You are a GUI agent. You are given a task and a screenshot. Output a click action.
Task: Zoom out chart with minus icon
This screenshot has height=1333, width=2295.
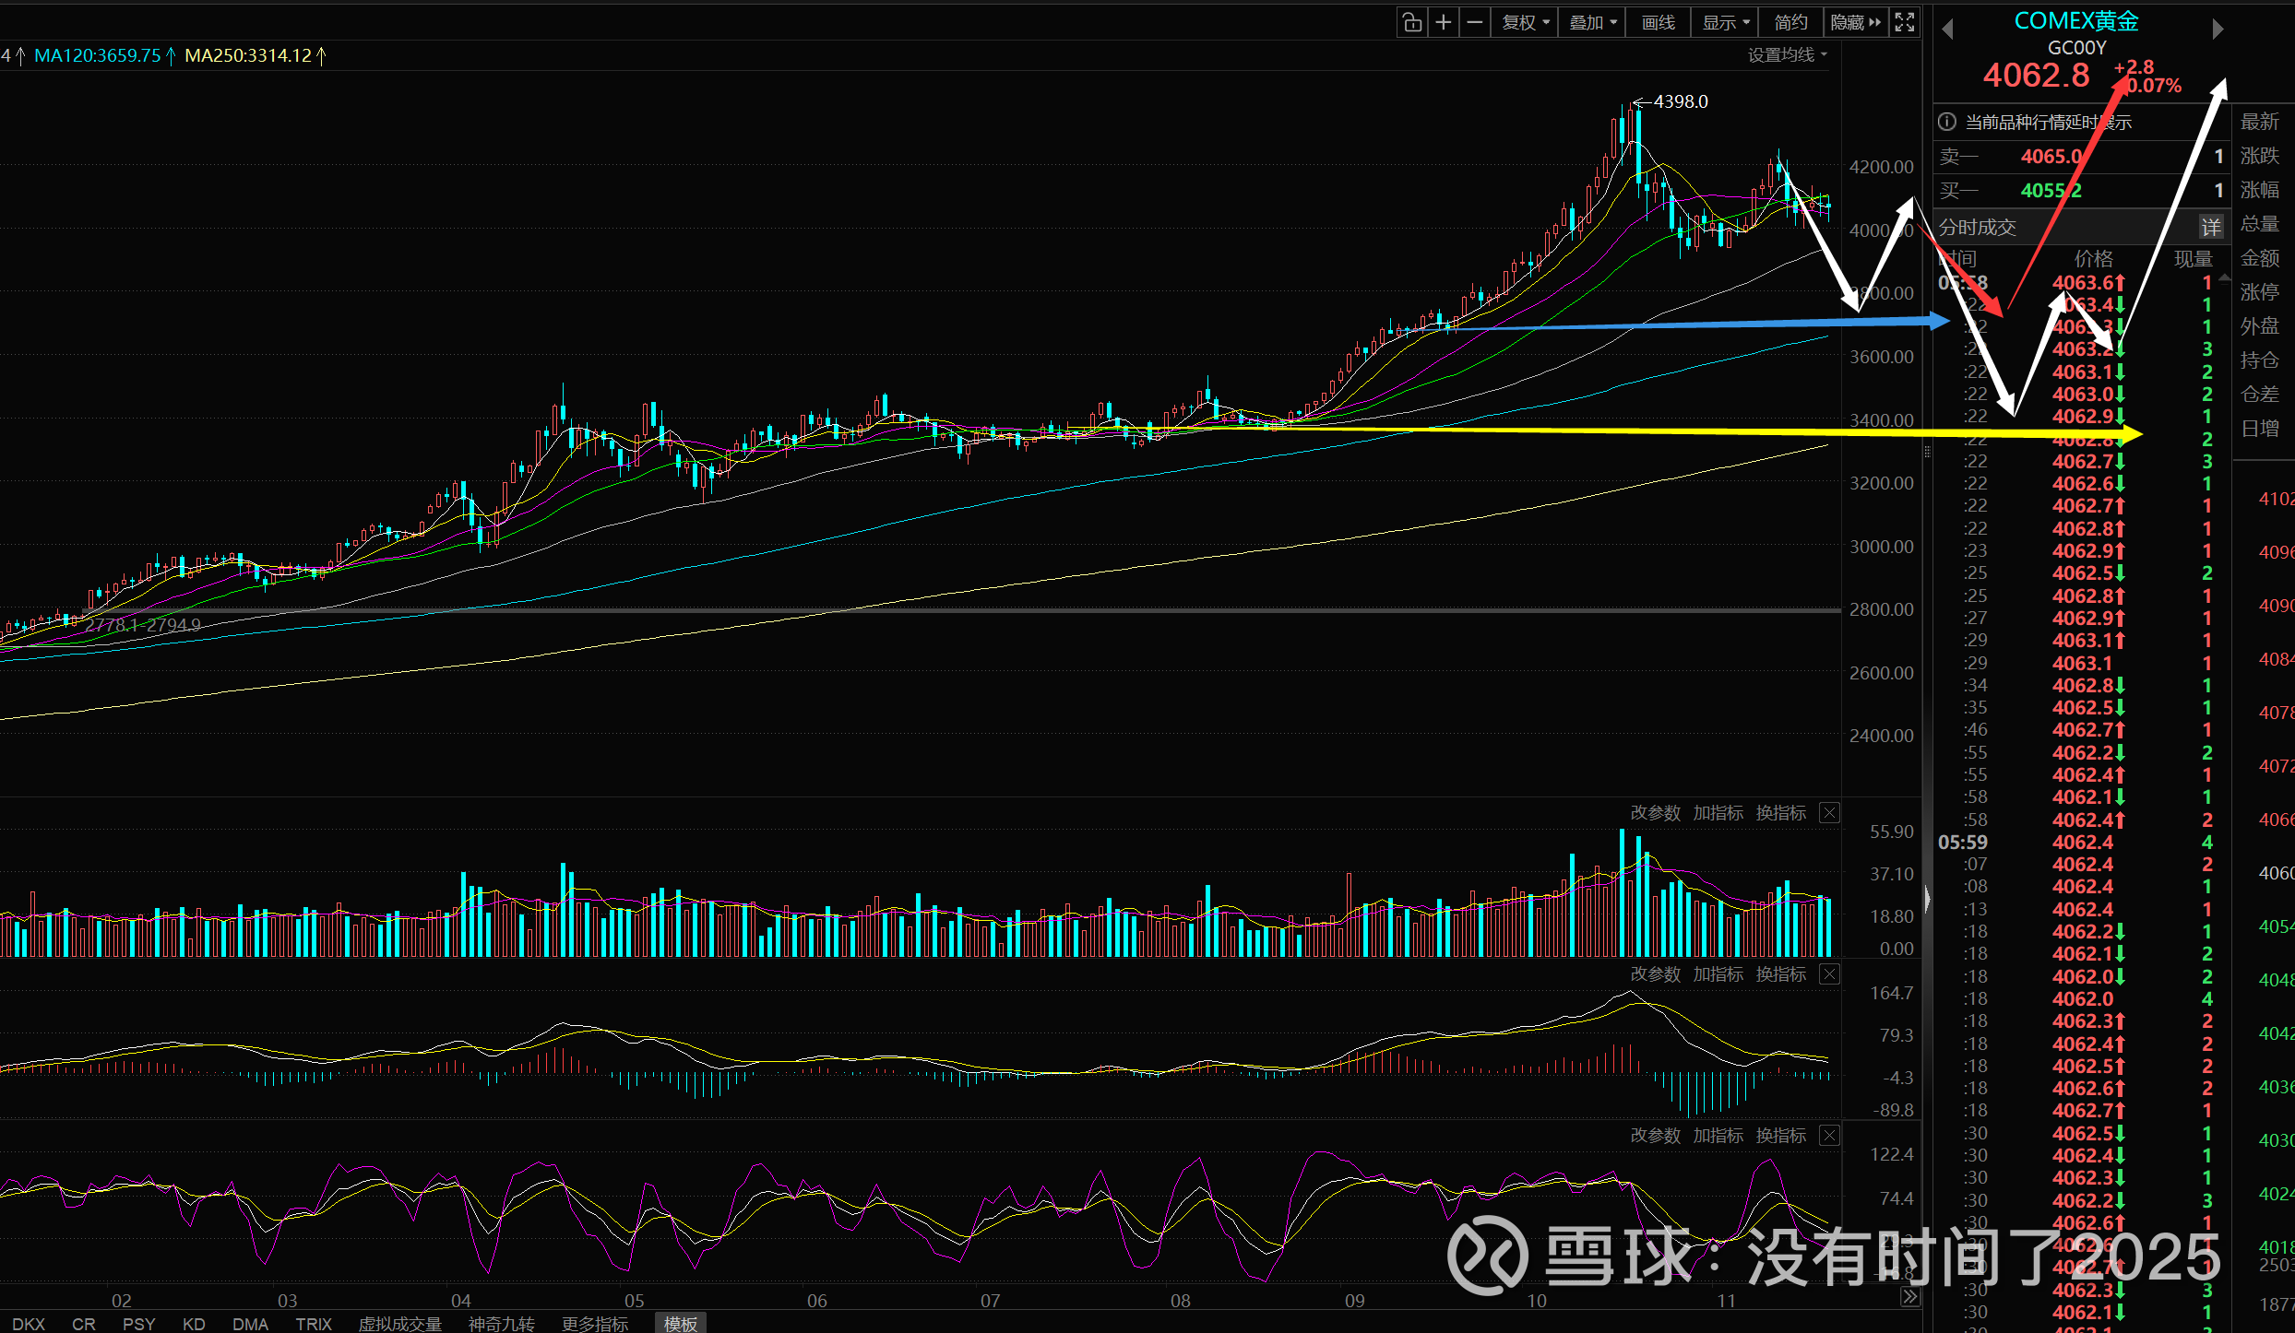1475,22
